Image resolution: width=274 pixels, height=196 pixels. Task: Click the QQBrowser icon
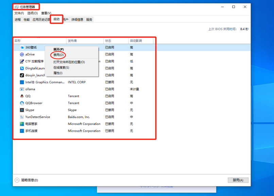(22, 103)
